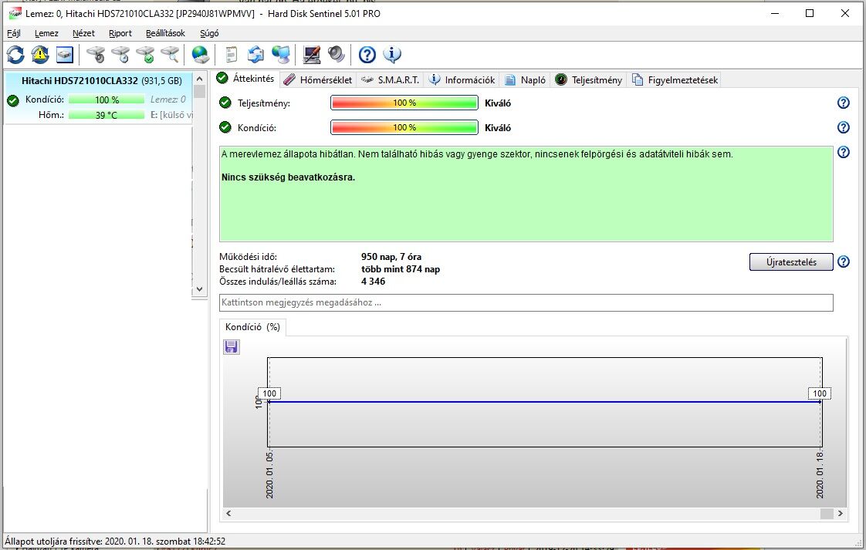This screenshot has height=550, width=866.
Task: Click the text Nincs szükség beavatkozásra.
Action: [x=289, y=177]
